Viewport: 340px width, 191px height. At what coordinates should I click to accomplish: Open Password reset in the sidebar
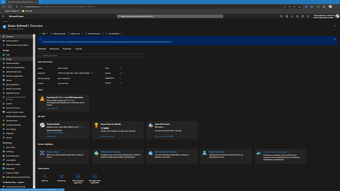coord(11,121)
